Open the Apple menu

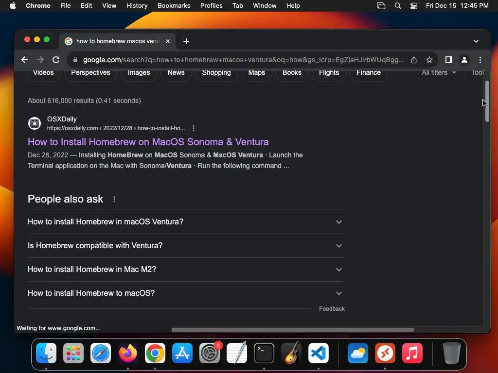point(13,6)
